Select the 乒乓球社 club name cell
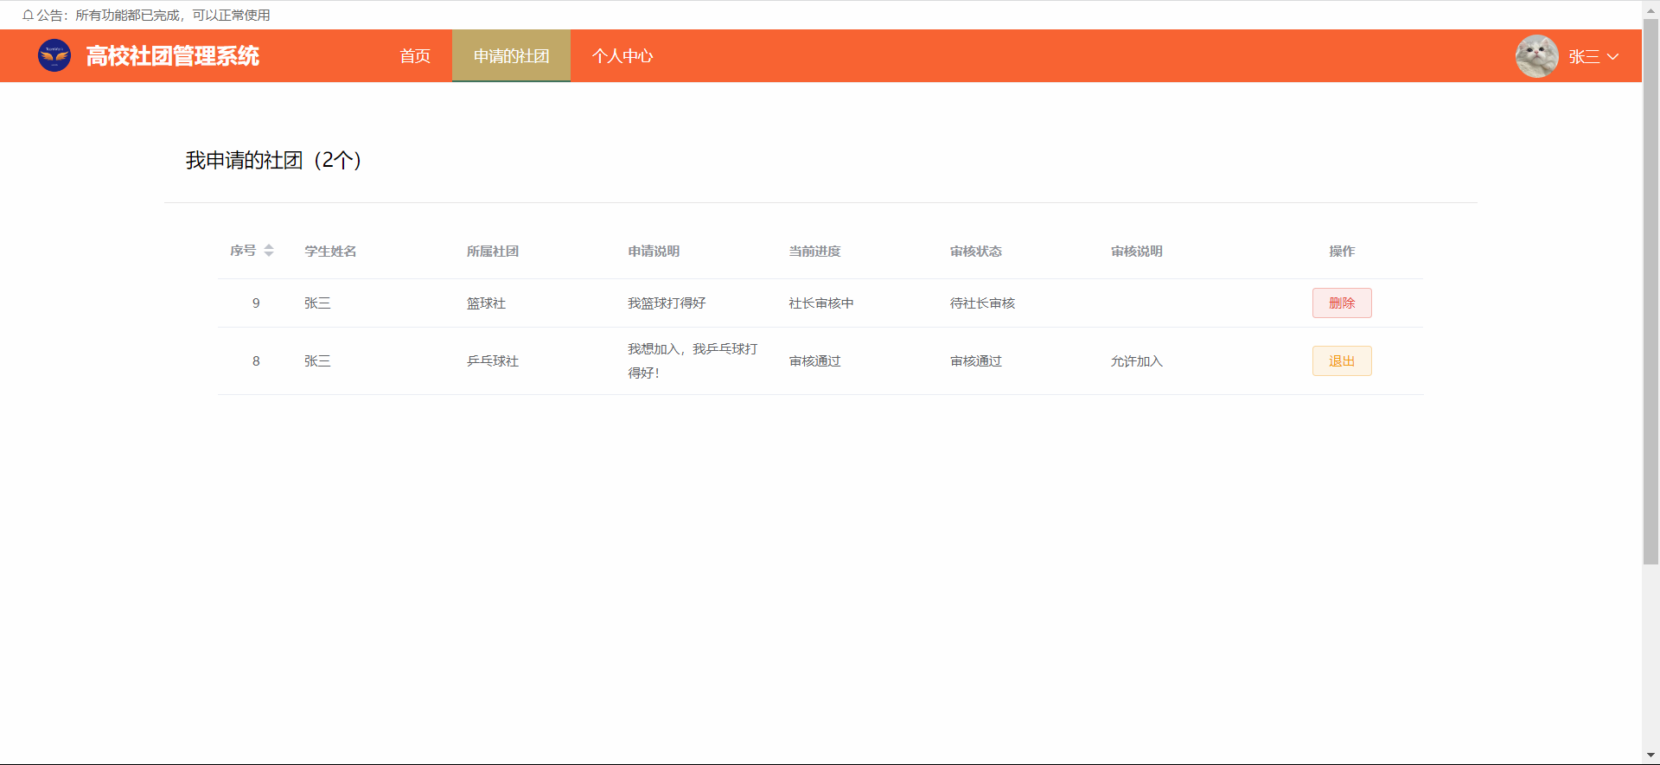1660x765 pixels. tap(493, 361)
